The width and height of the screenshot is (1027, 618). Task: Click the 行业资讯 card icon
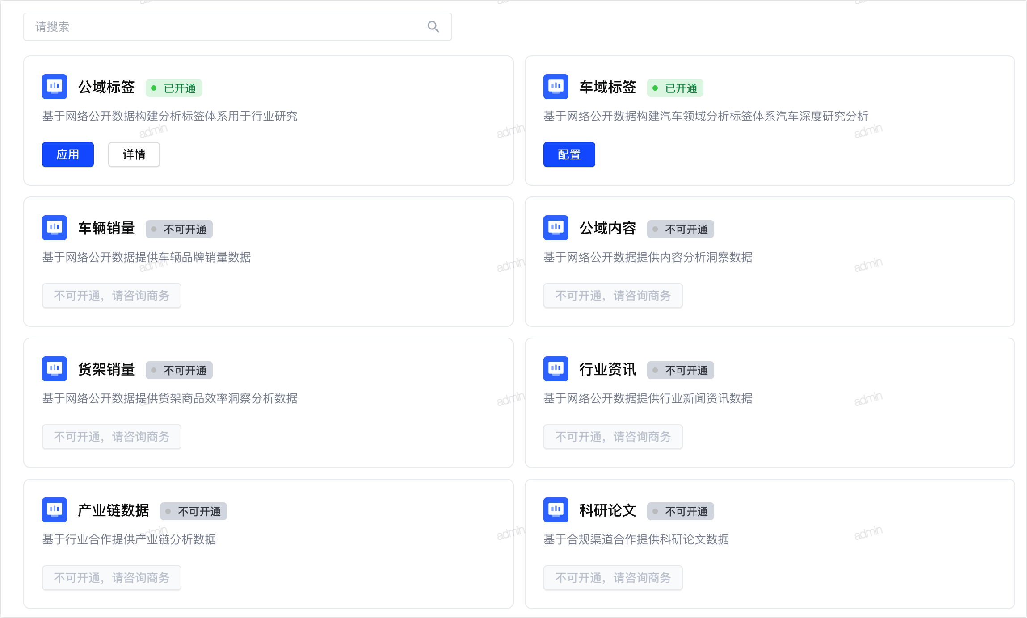[556, 369]
